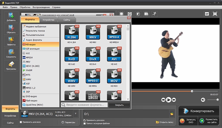Click the Закрыть button
Screen dimensions: 222x128
pos(119,105)
